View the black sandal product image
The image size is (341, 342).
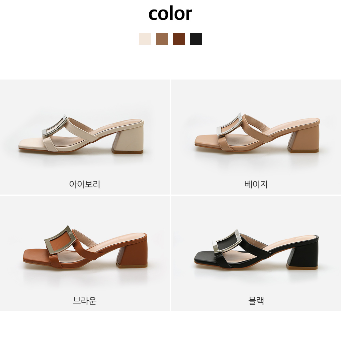(x=256, y=249)
